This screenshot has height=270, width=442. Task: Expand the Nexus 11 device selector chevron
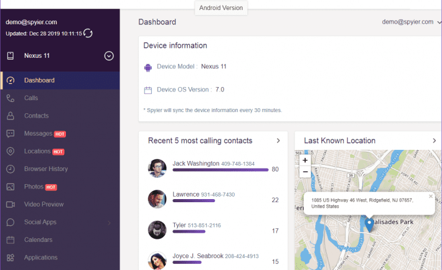click(109, 56)
